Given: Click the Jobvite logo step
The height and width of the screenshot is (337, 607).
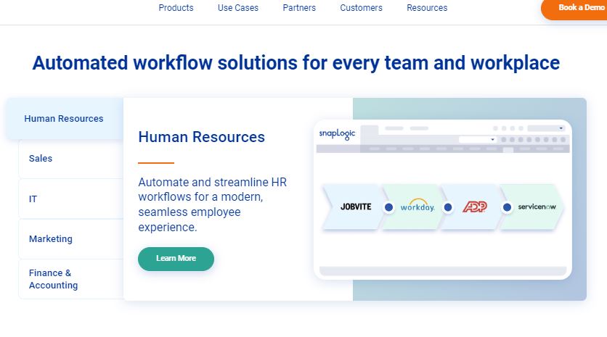Looking at the screenshot, I should coord(355,207).
